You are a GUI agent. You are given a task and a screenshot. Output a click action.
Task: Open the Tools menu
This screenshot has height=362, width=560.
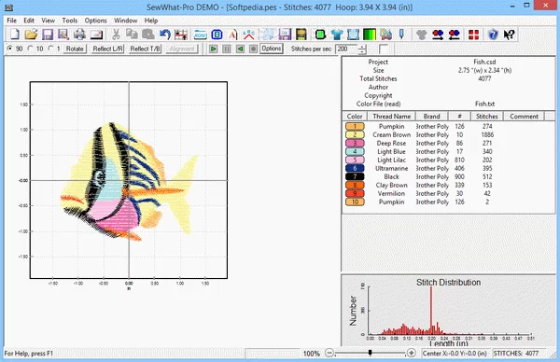(x=70, y=21)
